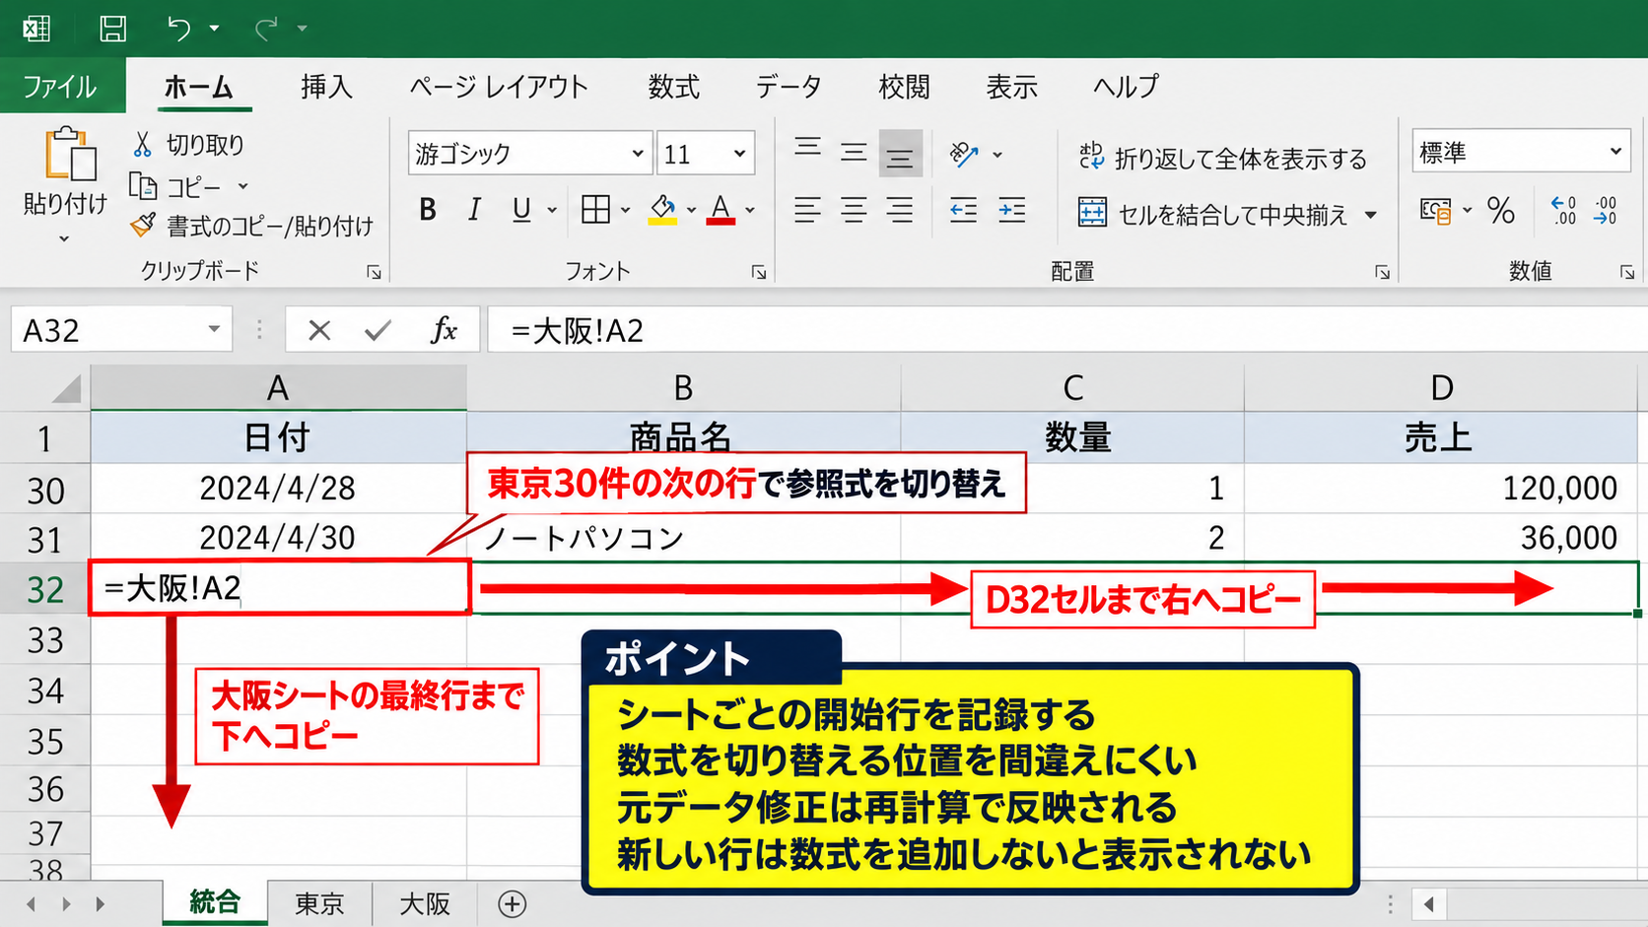This screenshot has height=927, width=1648.
Task: Select middle vertical align icon
Action: (854, 151)
